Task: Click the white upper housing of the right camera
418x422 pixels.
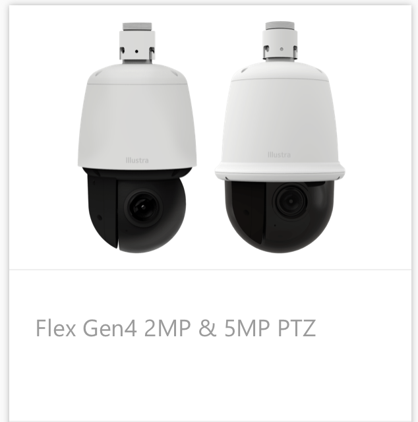Action: (x=280, y=121)
